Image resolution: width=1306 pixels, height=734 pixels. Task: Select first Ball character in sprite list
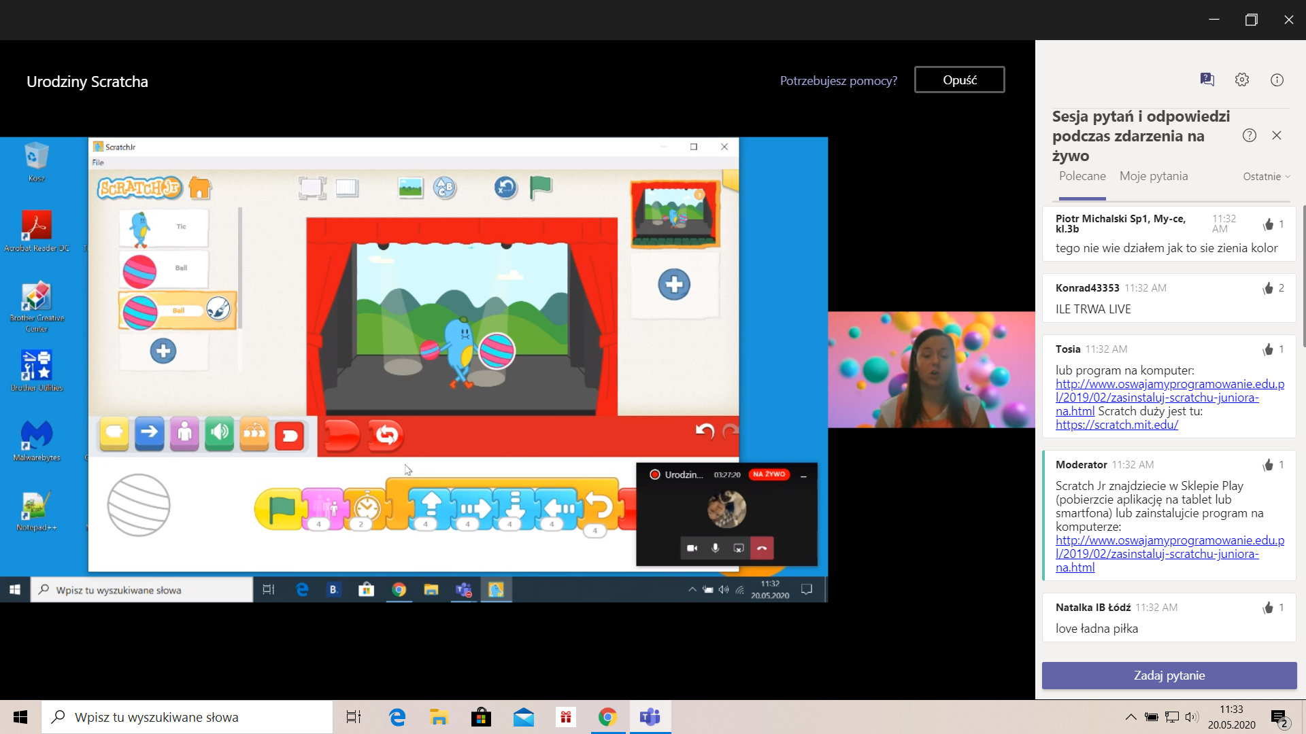pos(163,270)
